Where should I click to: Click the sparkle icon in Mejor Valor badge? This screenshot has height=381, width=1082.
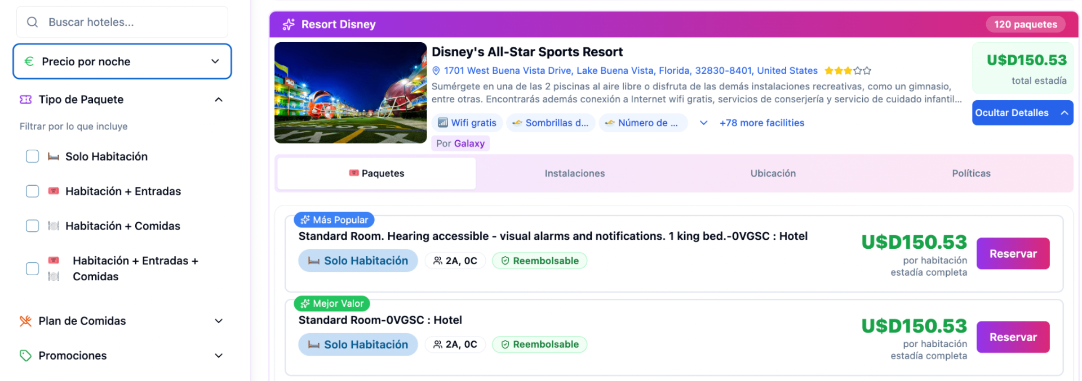click(x=305, y=304)
